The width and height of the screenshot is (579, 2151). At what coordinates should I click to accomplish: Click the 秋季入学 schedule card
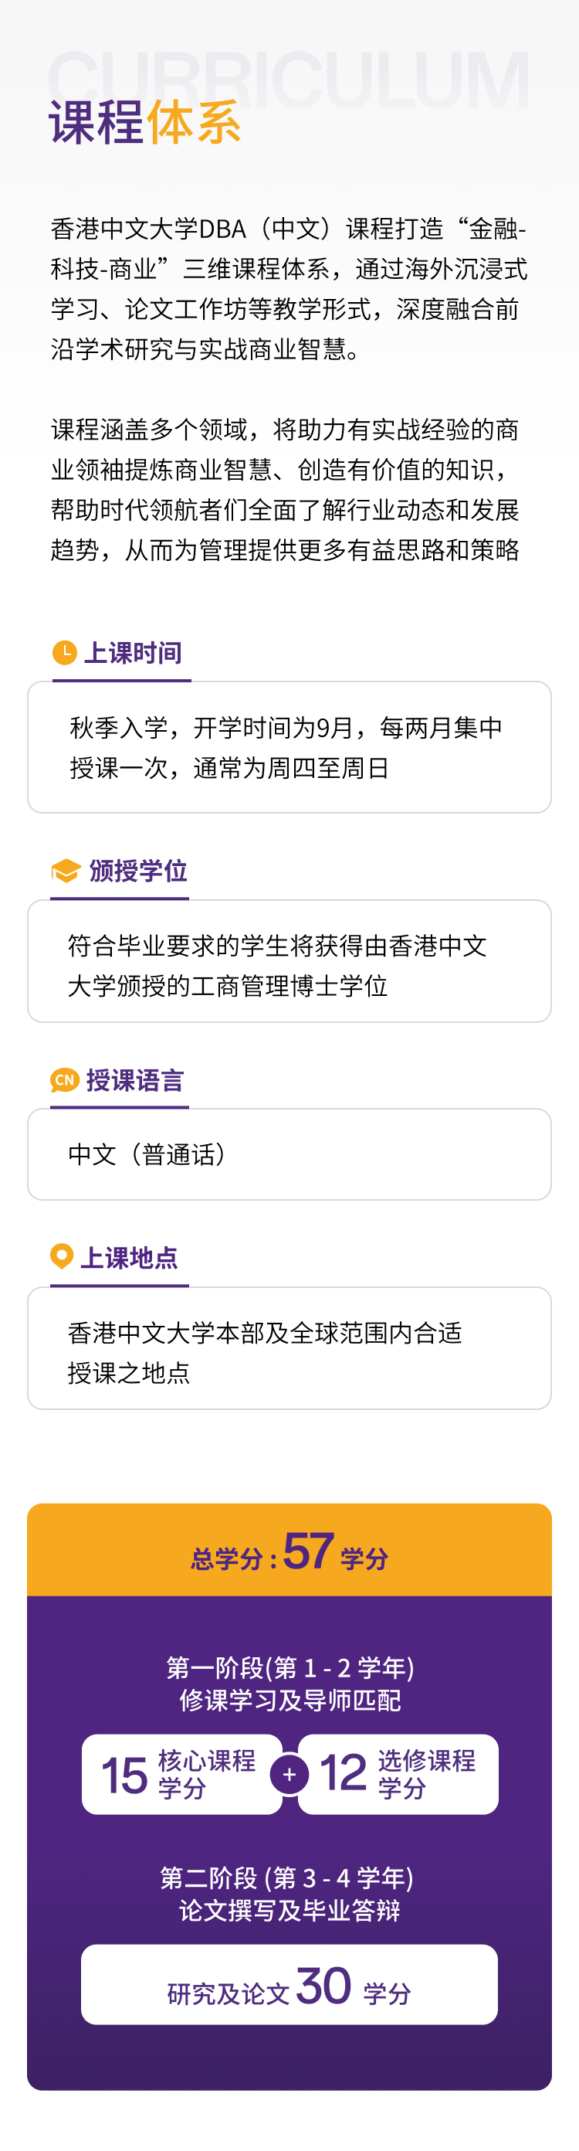289,747
